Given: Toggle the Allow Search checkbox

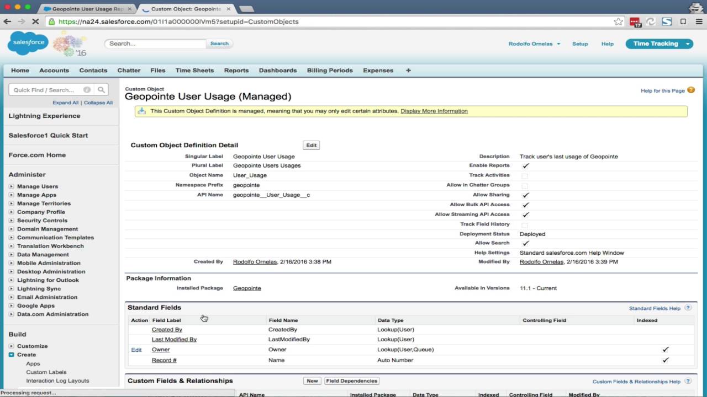Looking at the screenshot, I should 525,243.
